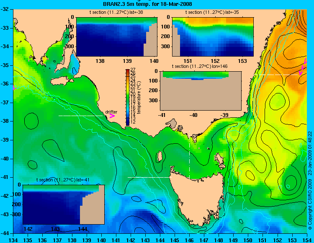Click the 't section (11..27°C) lat=-38' heading
314x243 pixels.
click(116, 12)
